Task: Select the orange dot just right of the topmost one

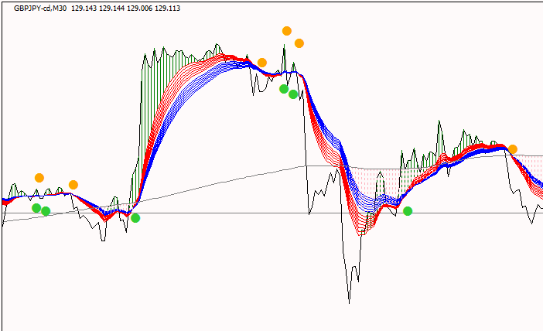Action: coord(299,43)
